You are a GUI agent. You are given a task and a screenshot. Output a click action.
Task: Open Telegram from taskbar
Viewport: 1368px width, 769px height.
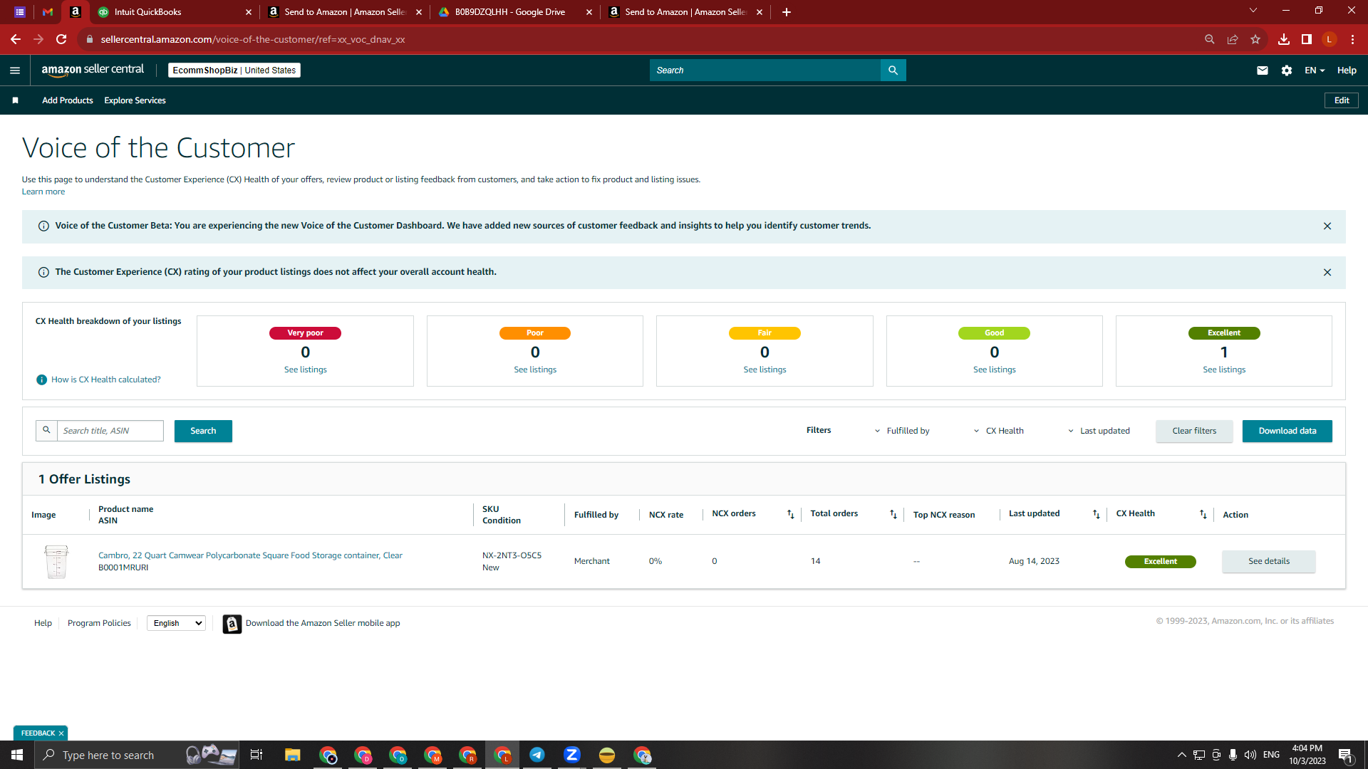pos(537,755)
